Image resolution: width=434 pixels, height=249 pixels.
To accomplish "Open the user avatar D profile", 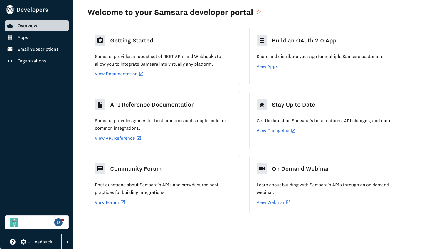I will coord(58,222).
